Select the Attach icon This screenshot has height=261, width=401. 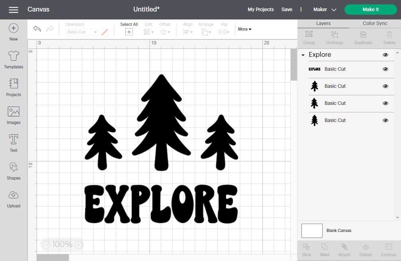344,249
